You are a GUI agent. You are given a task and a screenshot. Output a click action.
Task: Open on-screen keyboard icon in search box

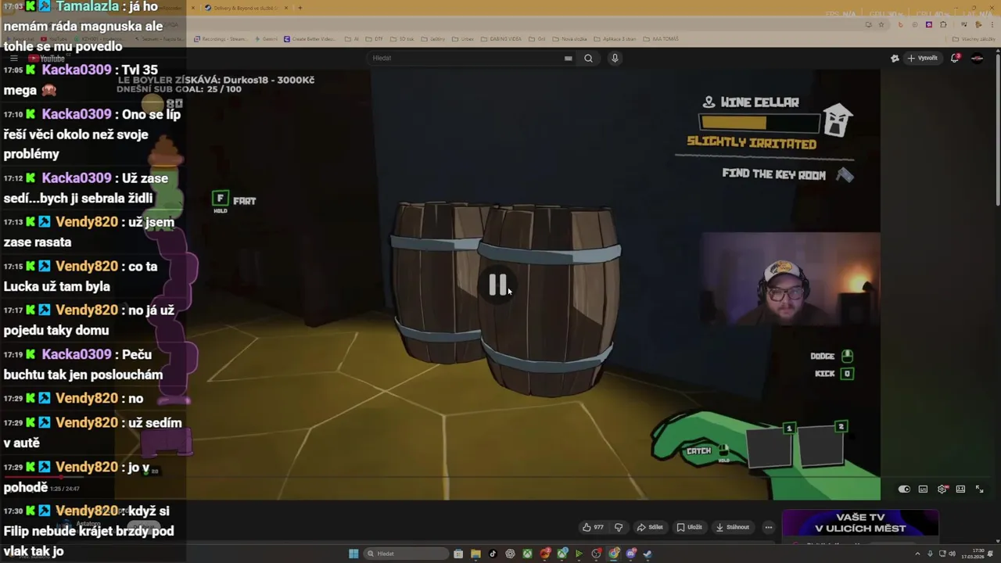point(569,58)
